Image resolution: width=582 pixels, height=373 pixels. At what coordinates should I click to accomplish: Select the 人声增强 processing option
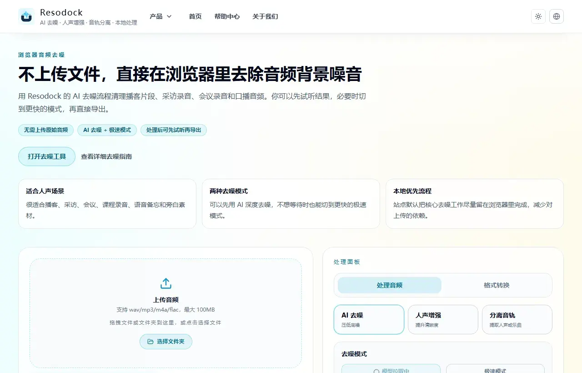tap(443, 319)
